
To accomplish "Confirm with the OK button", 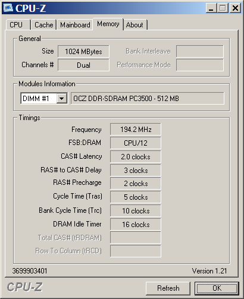I will (x=217, y=288).
